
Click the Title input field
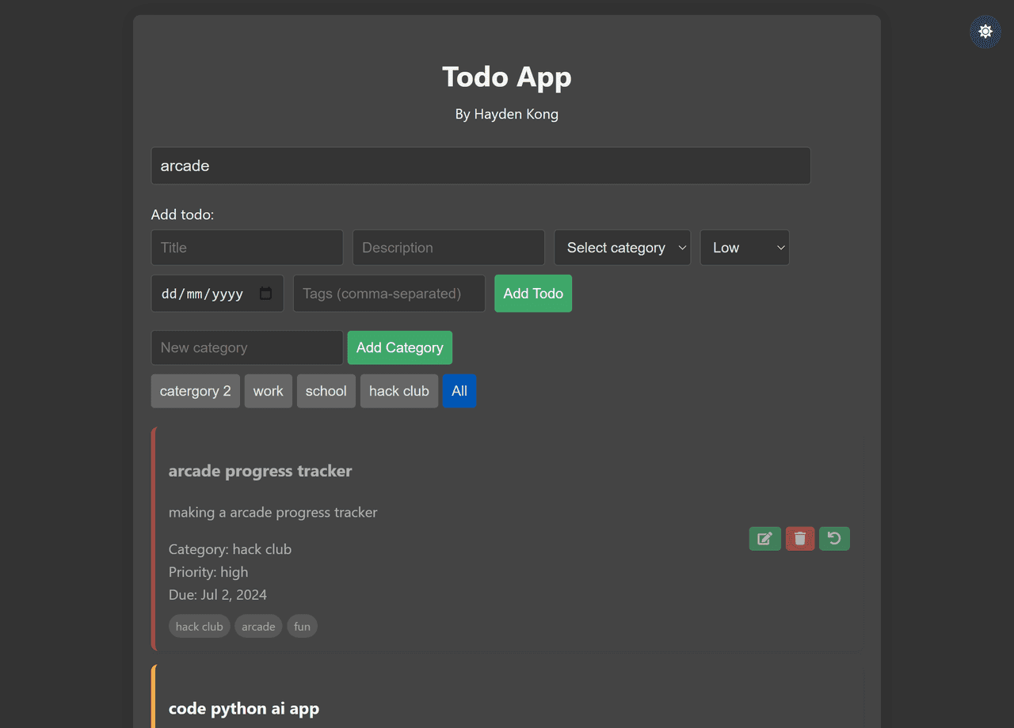click(246, 248)
